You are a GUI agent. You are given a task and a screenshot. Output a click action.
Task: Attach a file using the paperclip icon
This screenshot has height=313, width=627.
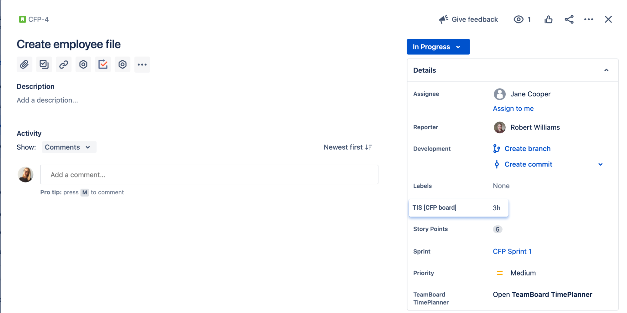(x=24, y=64)
